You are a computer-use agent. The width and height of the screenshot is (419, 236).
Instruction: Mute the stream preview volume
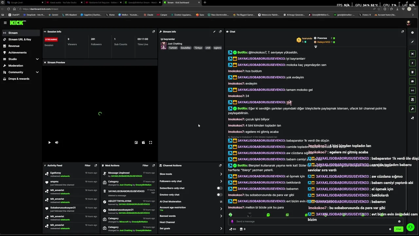[57, 143]
